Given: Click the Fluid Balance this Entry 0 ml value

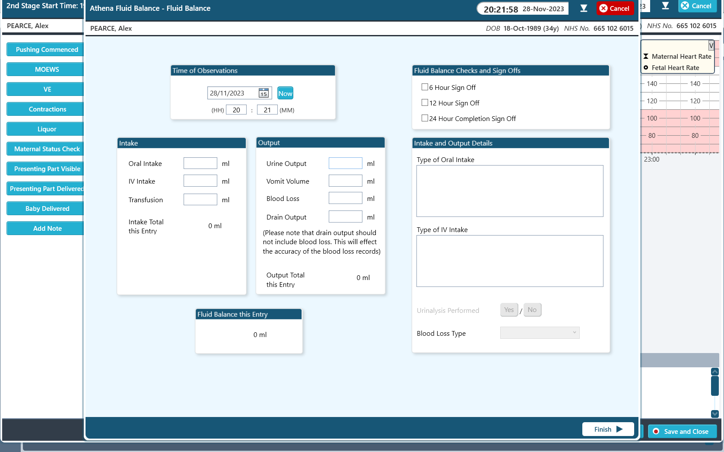Looking at the screenshot, I should (x=260, y=335).
